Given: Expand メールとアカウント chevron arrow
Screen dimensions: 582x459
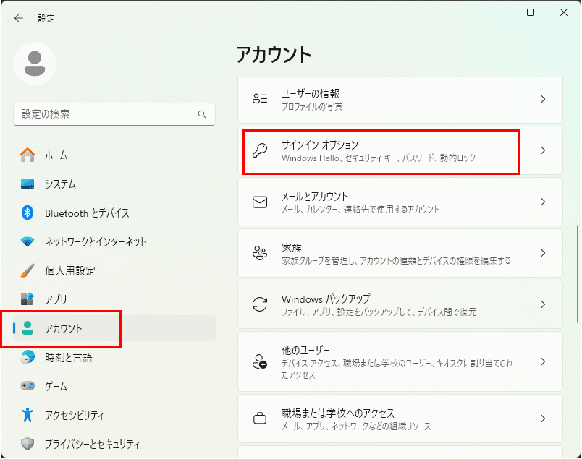Looking at the screenshot, I should click(543, 202).
